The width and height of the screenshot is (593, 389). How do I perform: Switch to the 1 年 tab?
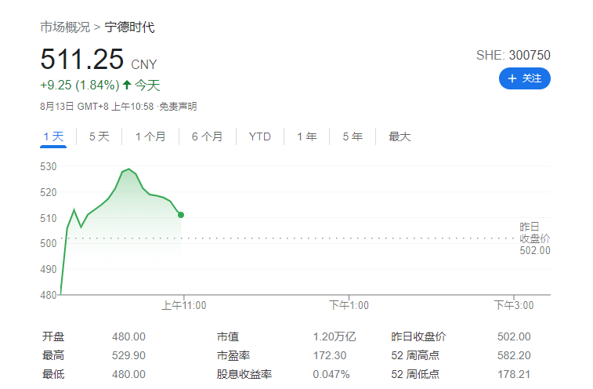[x=307, y=136]
